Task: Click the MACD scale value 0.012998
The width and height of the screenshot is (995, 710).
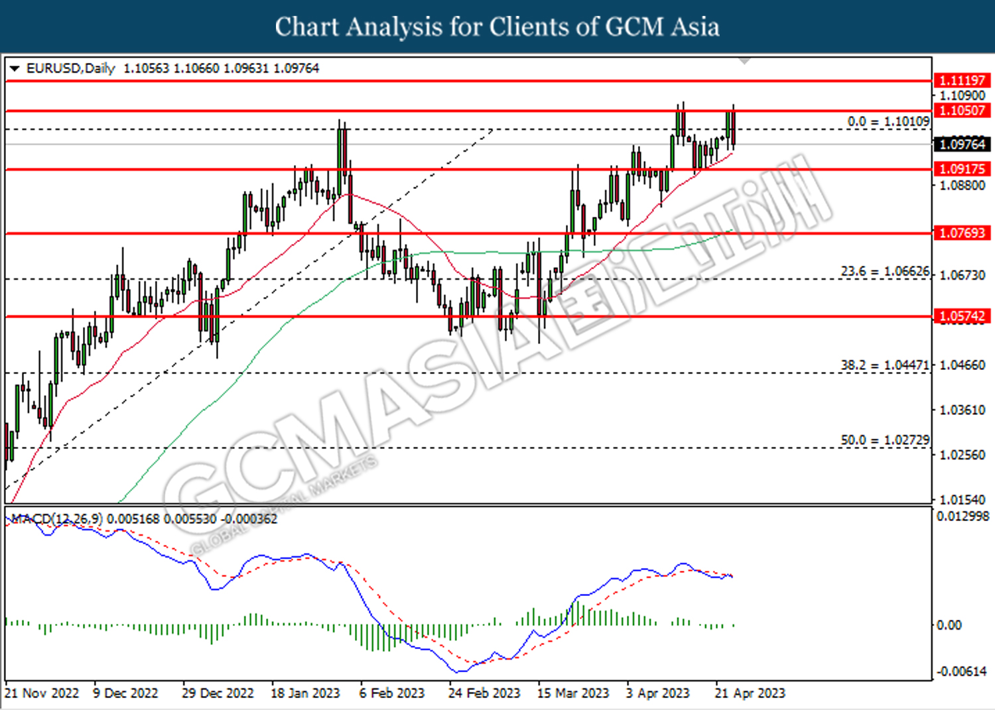Action: point(962,516)
